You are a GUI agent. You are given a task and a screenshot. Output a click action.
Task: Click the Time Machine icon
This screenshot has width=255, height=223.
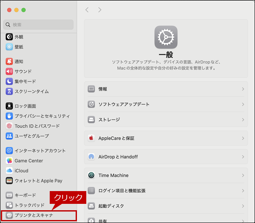(x=91, y=175)
